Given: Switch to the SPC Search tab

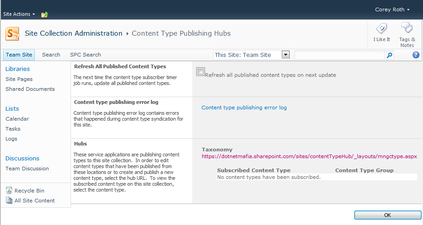Looking at the screenshot, I should click(x=85, y=55).
